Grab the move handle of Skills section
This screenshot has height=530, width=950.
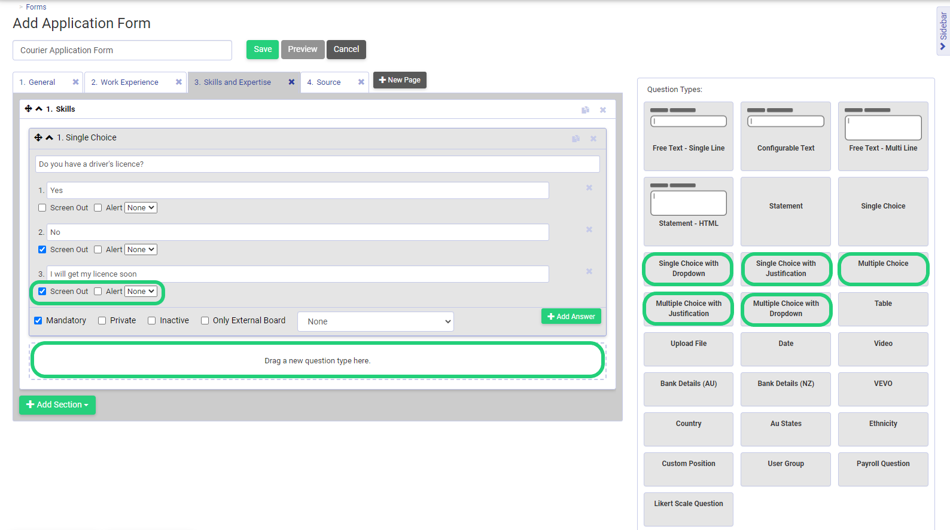pyautogui.click(x=28, y=109)
